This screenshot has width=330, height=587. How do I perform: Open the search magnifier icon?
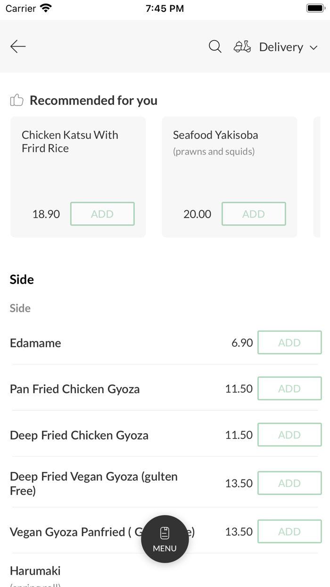click(215, 46)
